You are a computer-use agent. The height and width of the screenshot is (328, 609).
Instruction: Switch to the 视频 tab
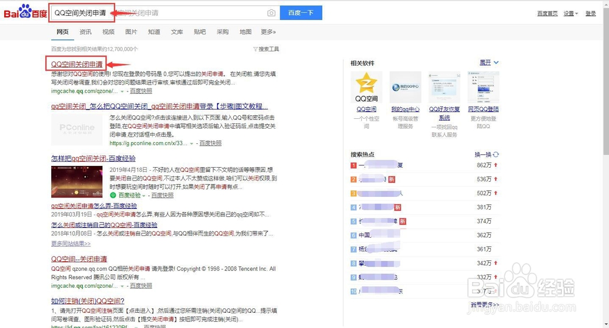pyautogui.click(x=108, y=32)
